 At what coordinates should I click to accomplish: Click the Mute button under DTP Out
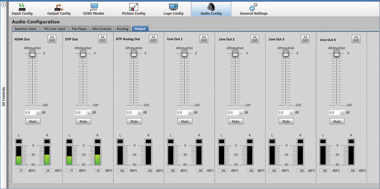coord(83,121)
